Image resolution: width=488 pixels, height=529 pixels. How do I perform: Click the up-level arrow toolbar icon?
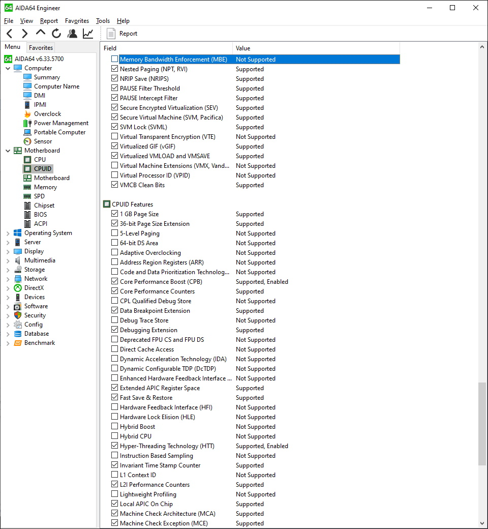pyautogui.click(x=41, y=33)
